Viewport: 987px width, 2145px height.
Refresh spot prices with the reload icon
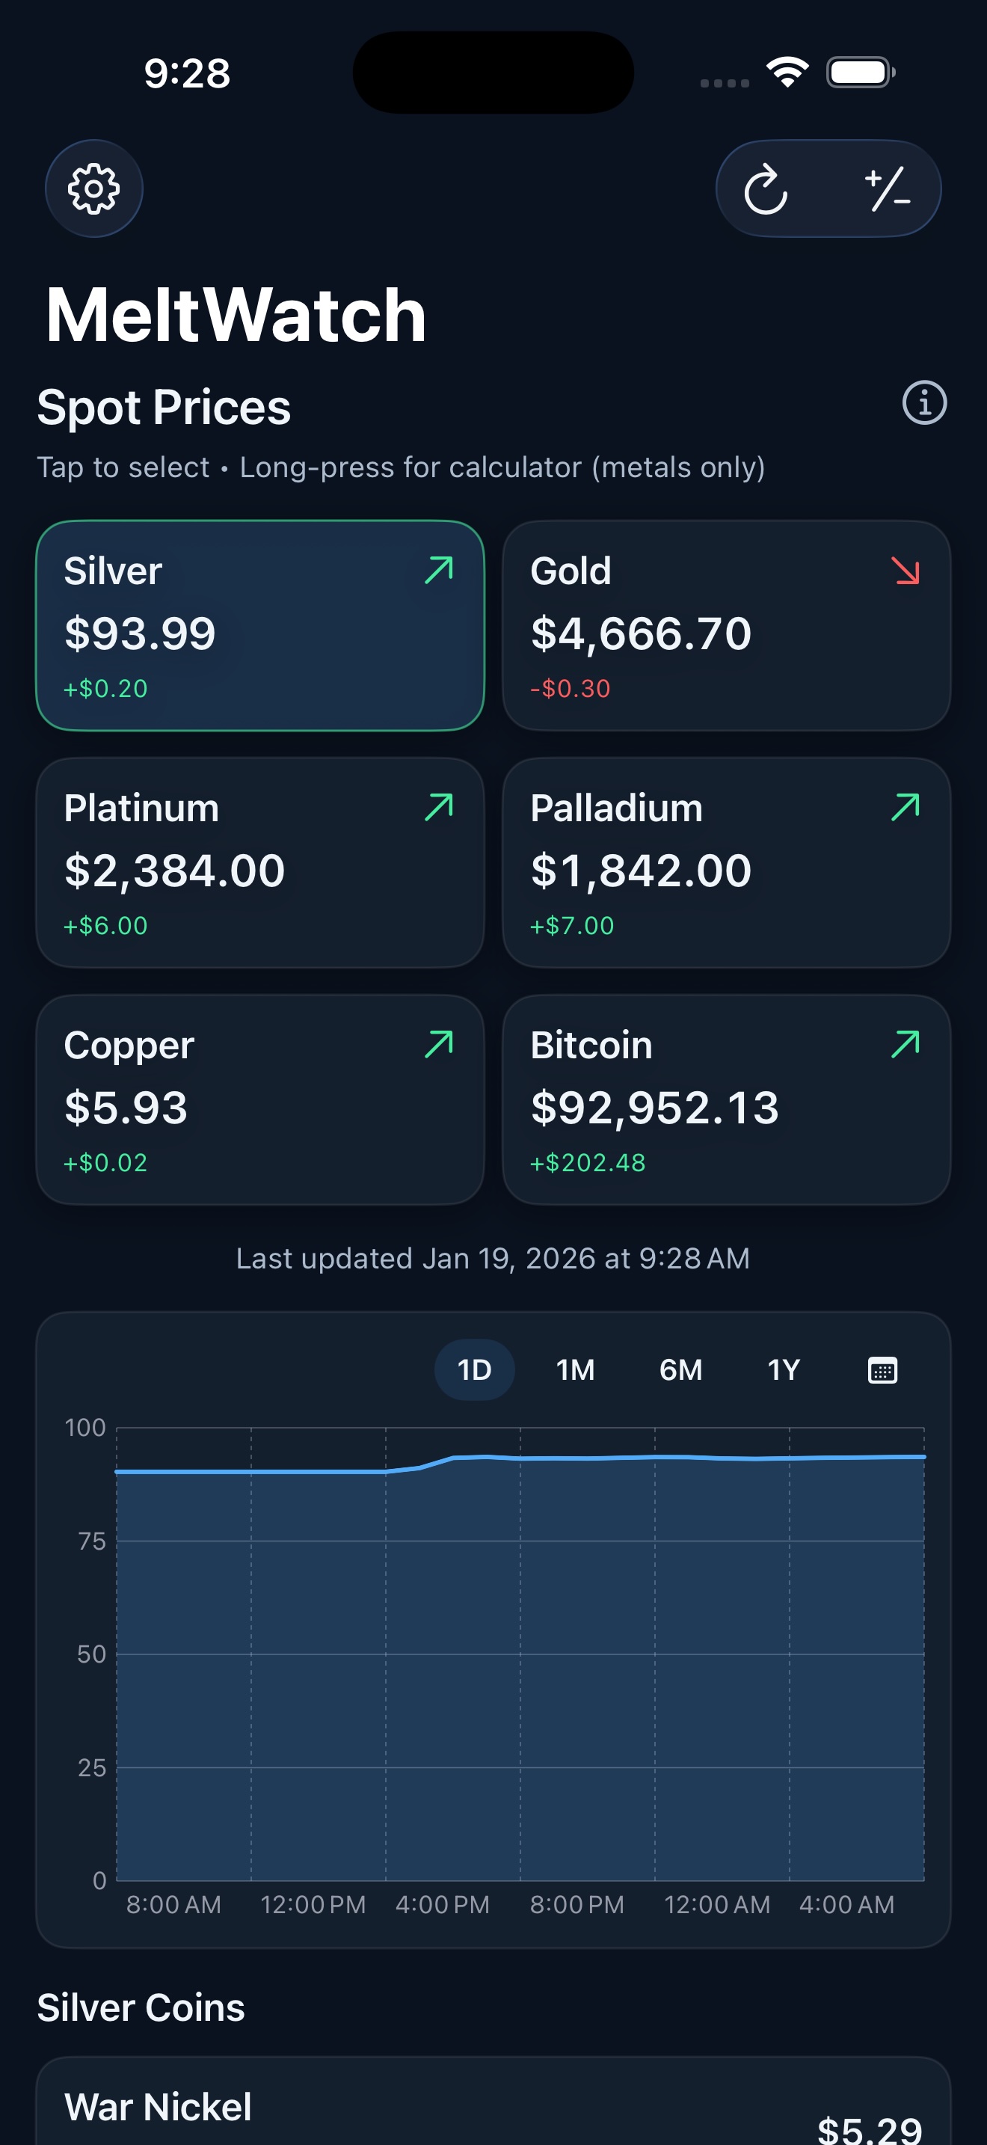(766, 190)
